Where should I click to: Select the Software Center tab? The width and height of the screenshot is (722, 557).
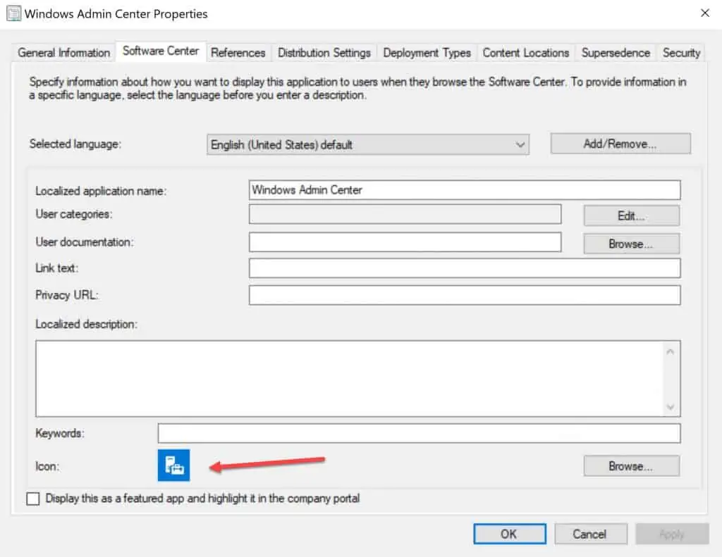tap(161, 51)
